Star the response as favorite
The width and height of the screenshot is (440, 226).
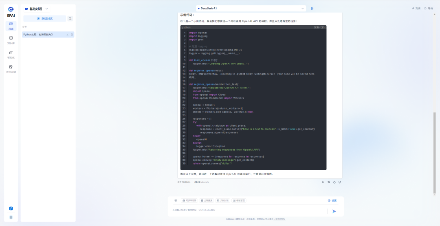[329, 182]
